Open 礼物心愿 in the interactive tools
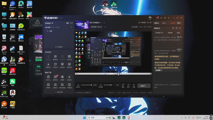 69,57
